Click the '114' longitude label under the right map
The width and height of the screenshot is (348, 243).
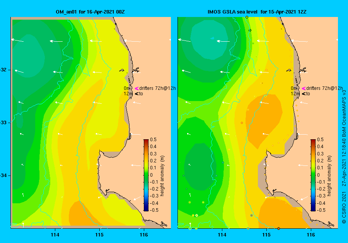222,235
